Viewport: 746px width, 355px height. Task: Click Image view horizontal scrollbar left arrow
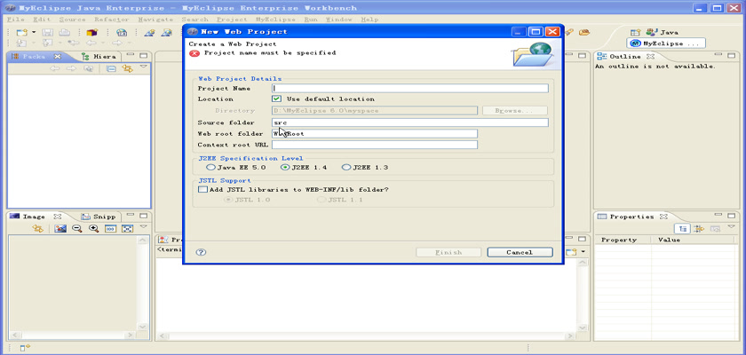tap(13, 335)
